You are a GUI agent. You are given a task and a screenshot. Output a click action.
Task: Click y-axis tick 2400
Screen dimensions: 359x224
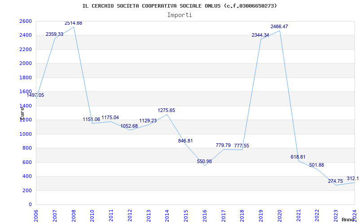pos(25,35)
